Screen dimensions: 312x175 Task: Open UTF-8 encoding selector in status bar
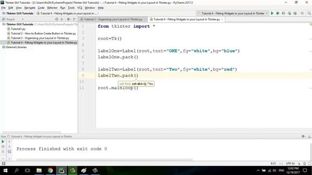[291, 163]
